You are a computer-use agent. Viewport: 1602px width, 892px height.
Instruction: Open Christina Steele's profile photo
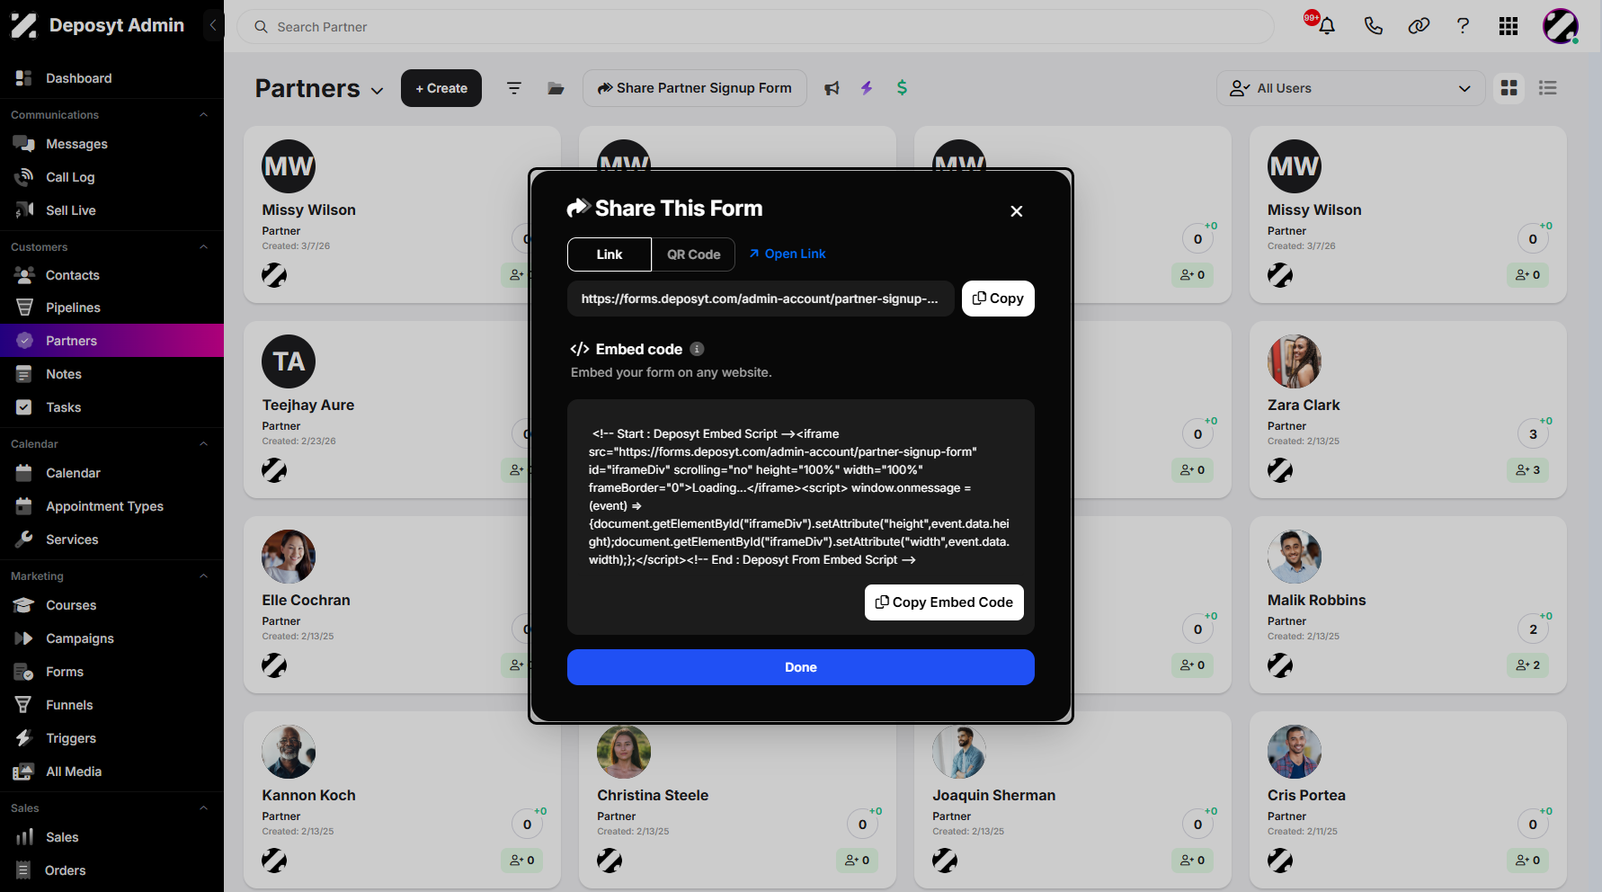click(624, 752)
